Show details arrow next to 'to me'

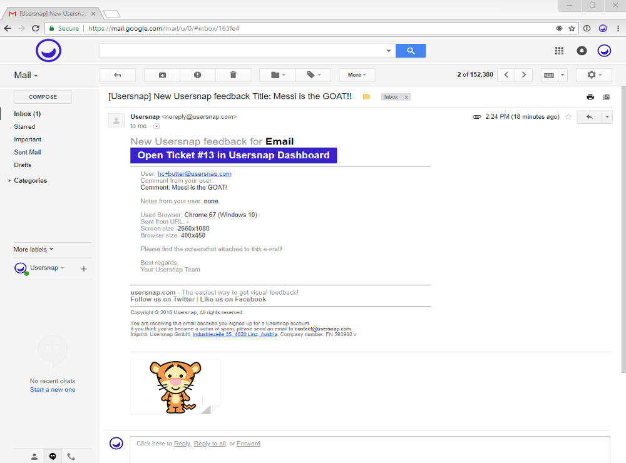tap(156, 126)
